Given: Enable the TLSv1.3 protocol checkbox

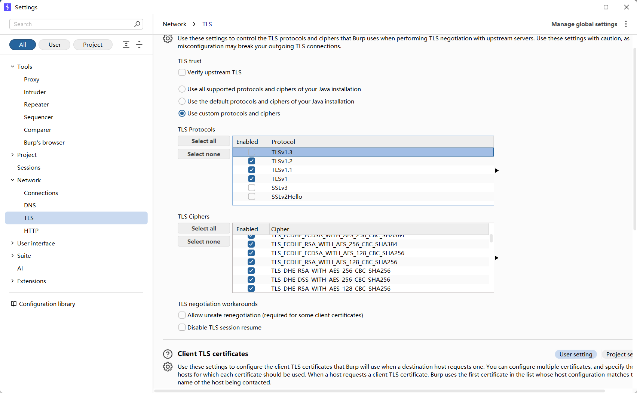Looking at the screenshot, I should pos(252,152).
